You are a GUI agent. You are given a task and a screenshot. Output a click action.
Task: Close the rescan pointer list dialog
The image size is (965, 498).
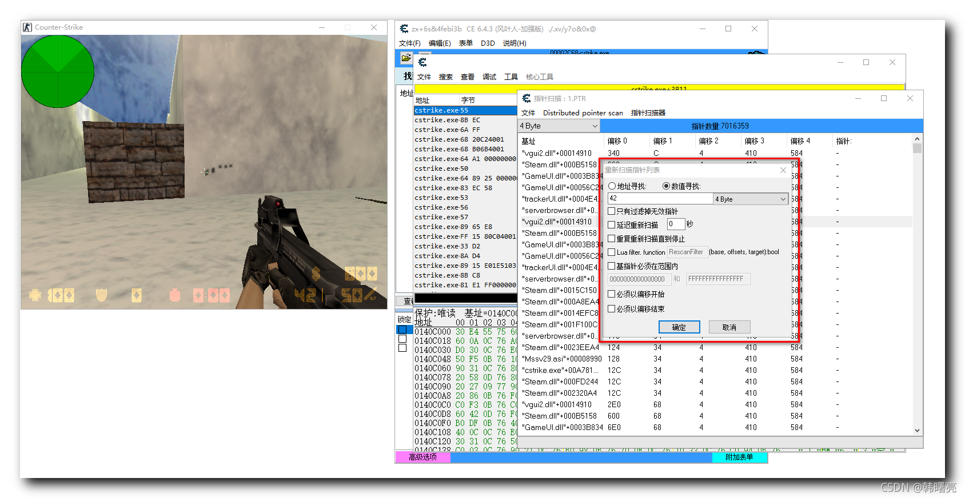(783, 170)
